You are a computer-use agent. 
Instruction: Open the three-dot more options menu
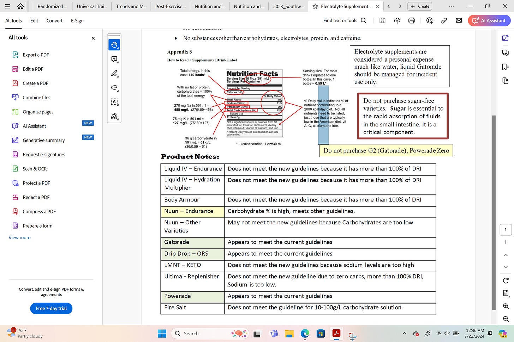pyautogui.click(x=451, y=6)
